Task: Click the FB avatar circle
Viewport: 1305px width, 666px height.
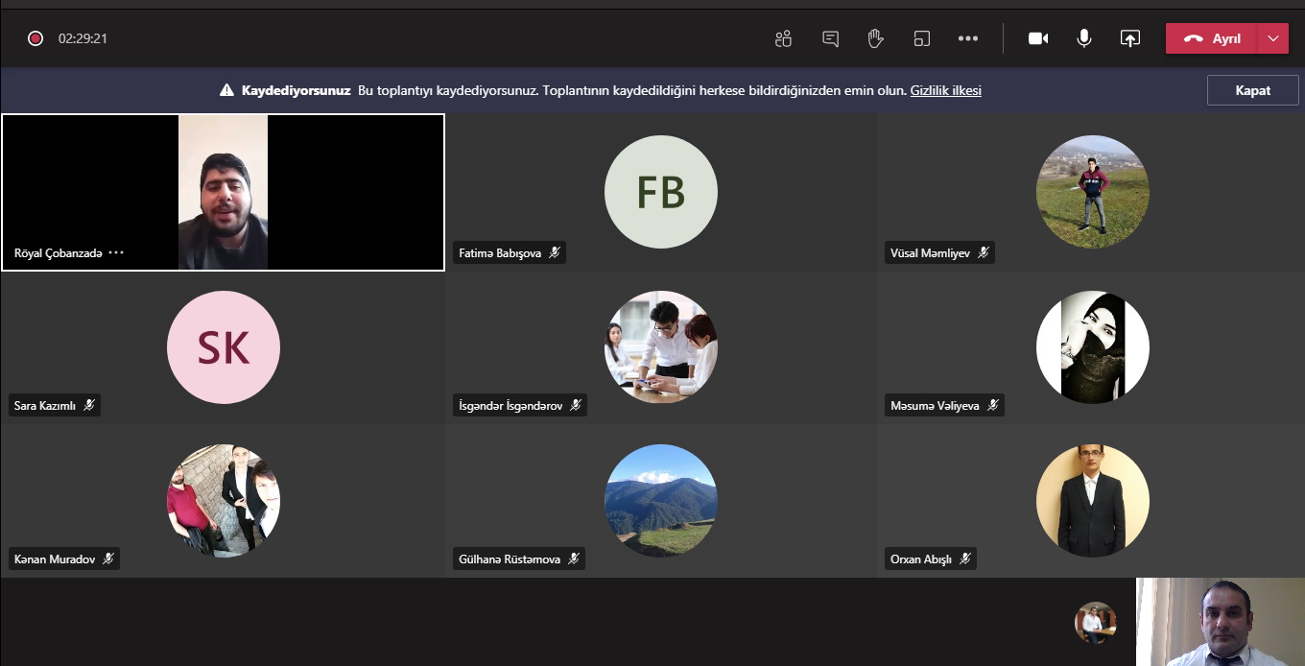Action: point(661,192)
